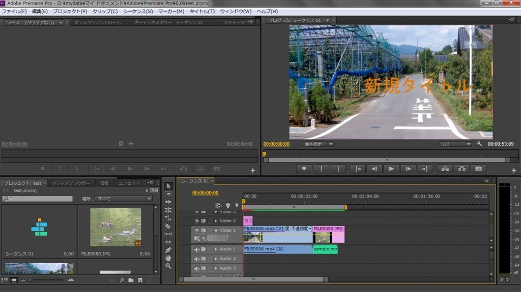Select the Selection arrow tool
The width and height of the screenshot is (521, 292).
(x=168, y=186)
